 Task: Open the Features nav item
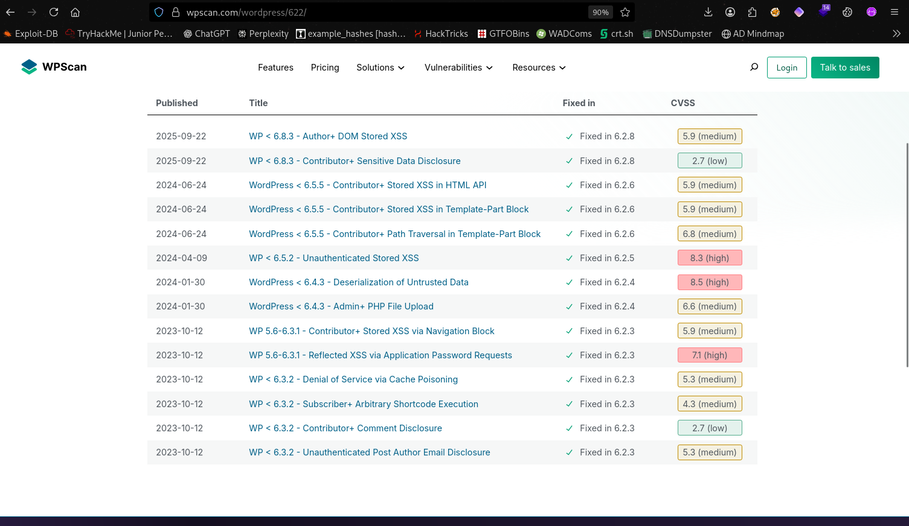click(275, 68)
